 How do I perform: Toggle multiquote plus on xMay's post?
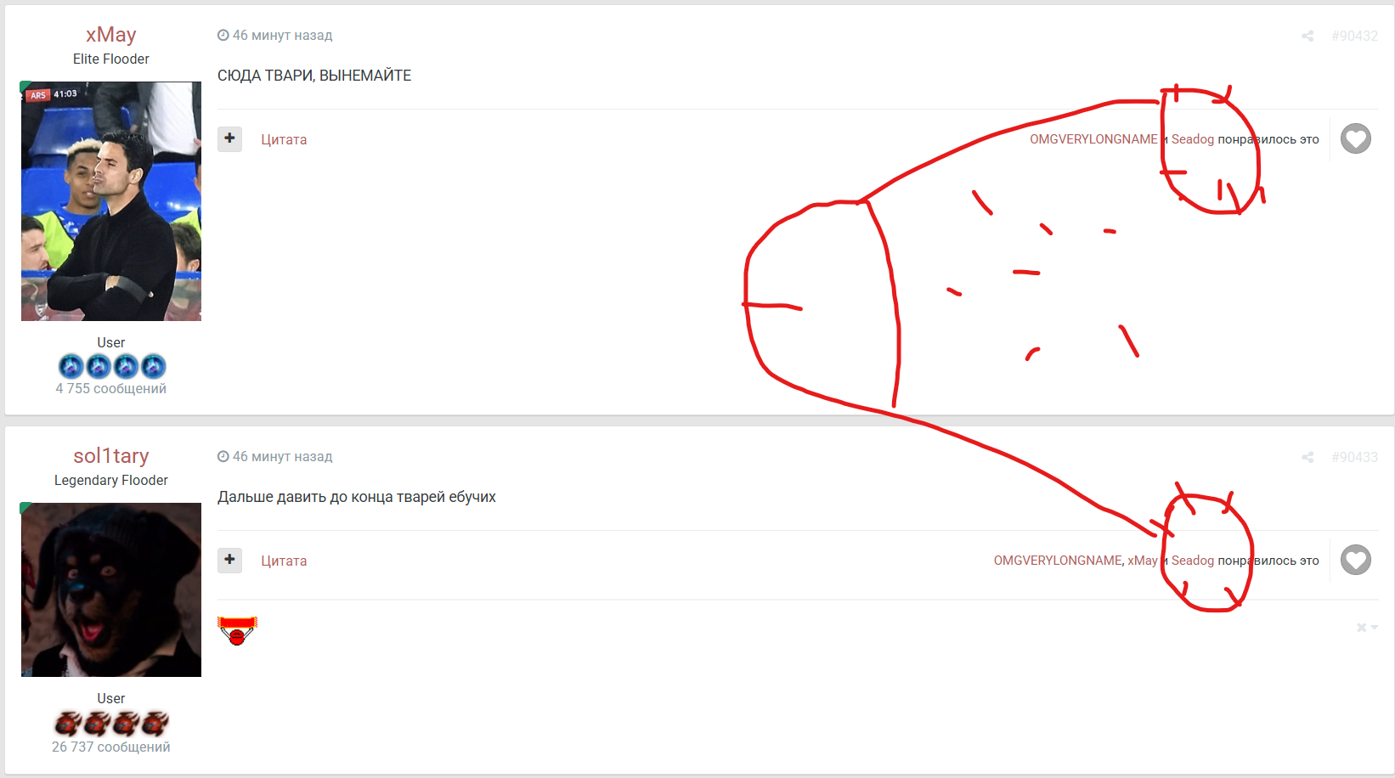pos(229,138)
